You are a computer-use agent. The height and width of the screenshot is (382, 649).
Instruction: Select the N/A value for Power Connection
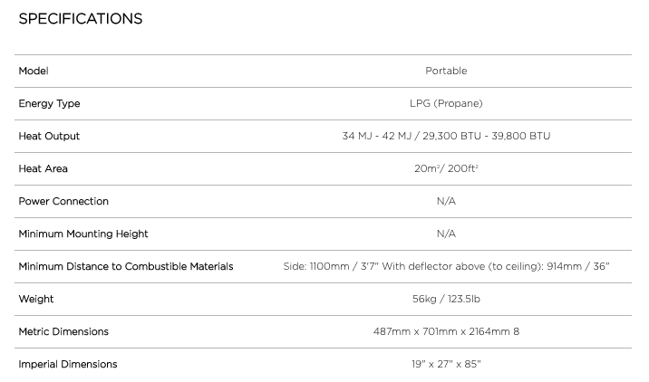click(x=446, y=201)
